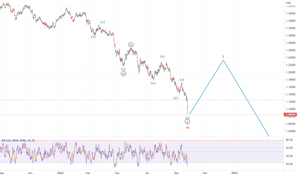Click the 60.00 RSI axis value

click(x=289, y=148)
